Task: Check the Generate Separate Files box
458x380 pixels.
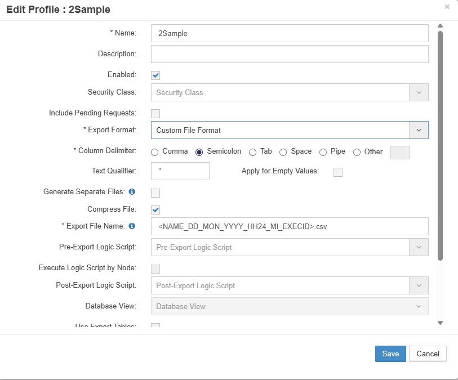Action: pos(154,192)
